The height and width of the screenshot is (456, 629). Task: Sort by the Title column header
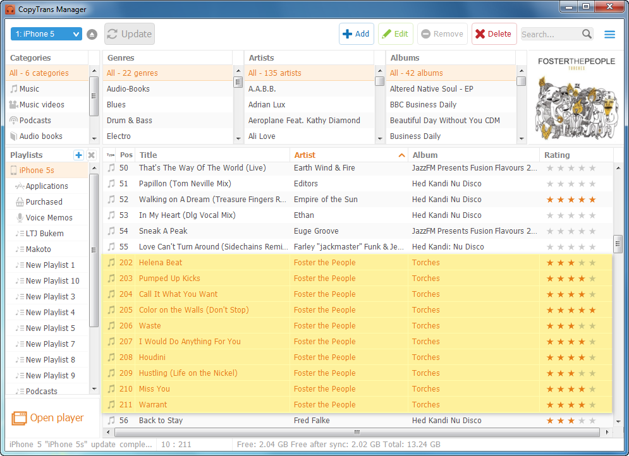tap(212, 155)
